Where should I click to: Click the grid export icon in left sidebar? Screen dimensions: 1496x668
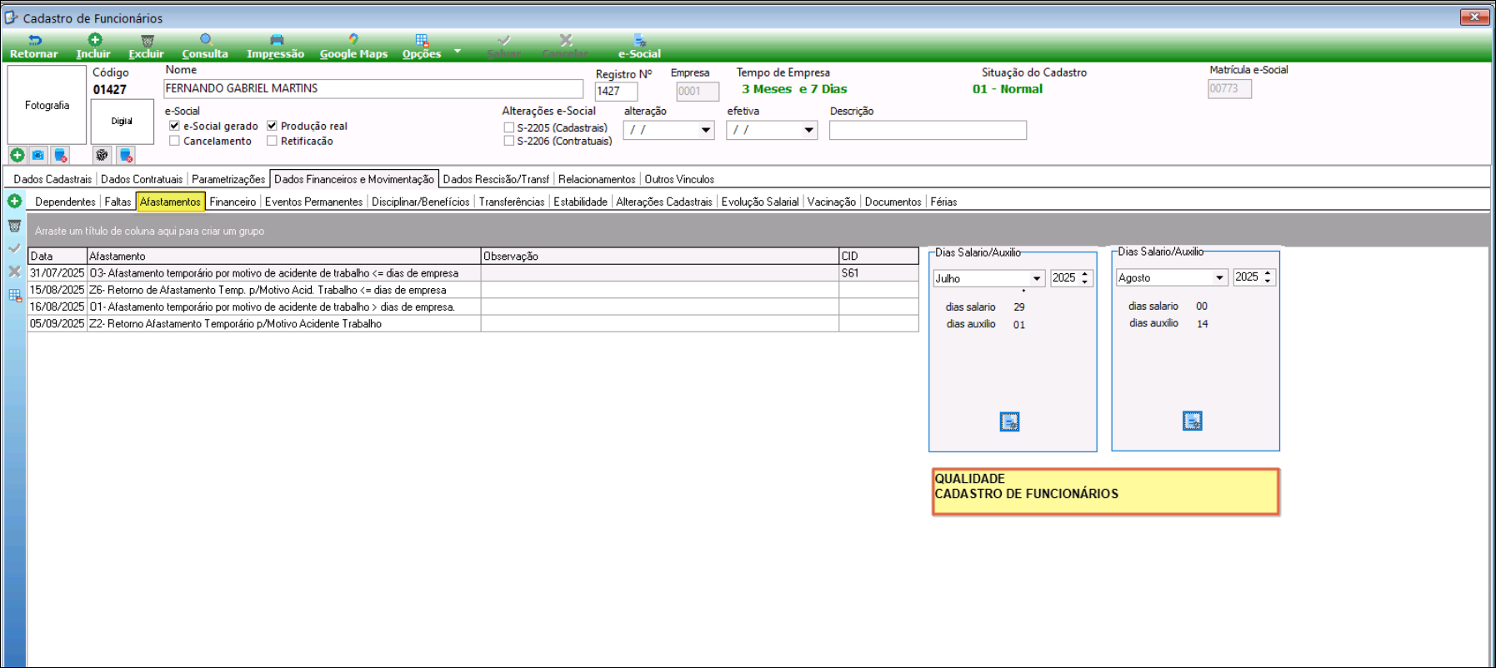tap(14, 295)
